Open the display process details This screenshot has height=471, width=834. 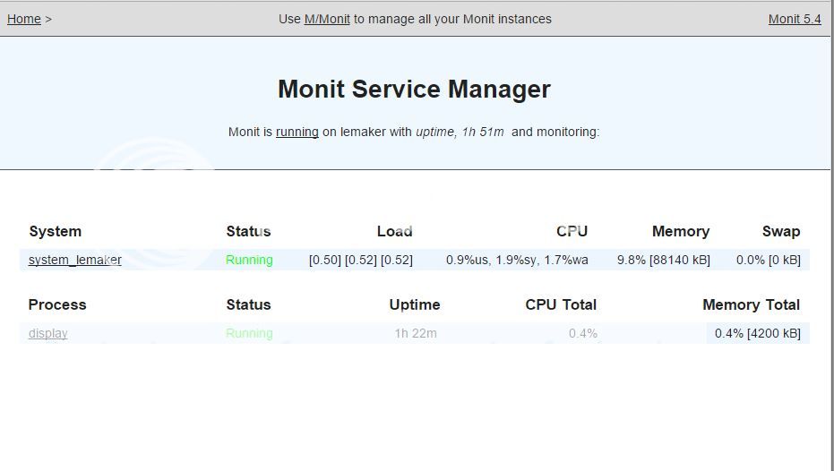[47, 333]
